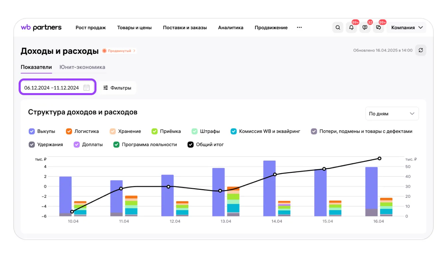Click the refresh data icon

(421, 50)
